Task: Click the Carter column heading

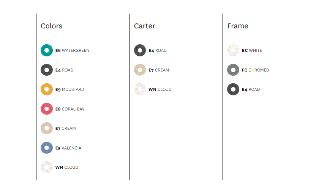Action: pos(144,26)
